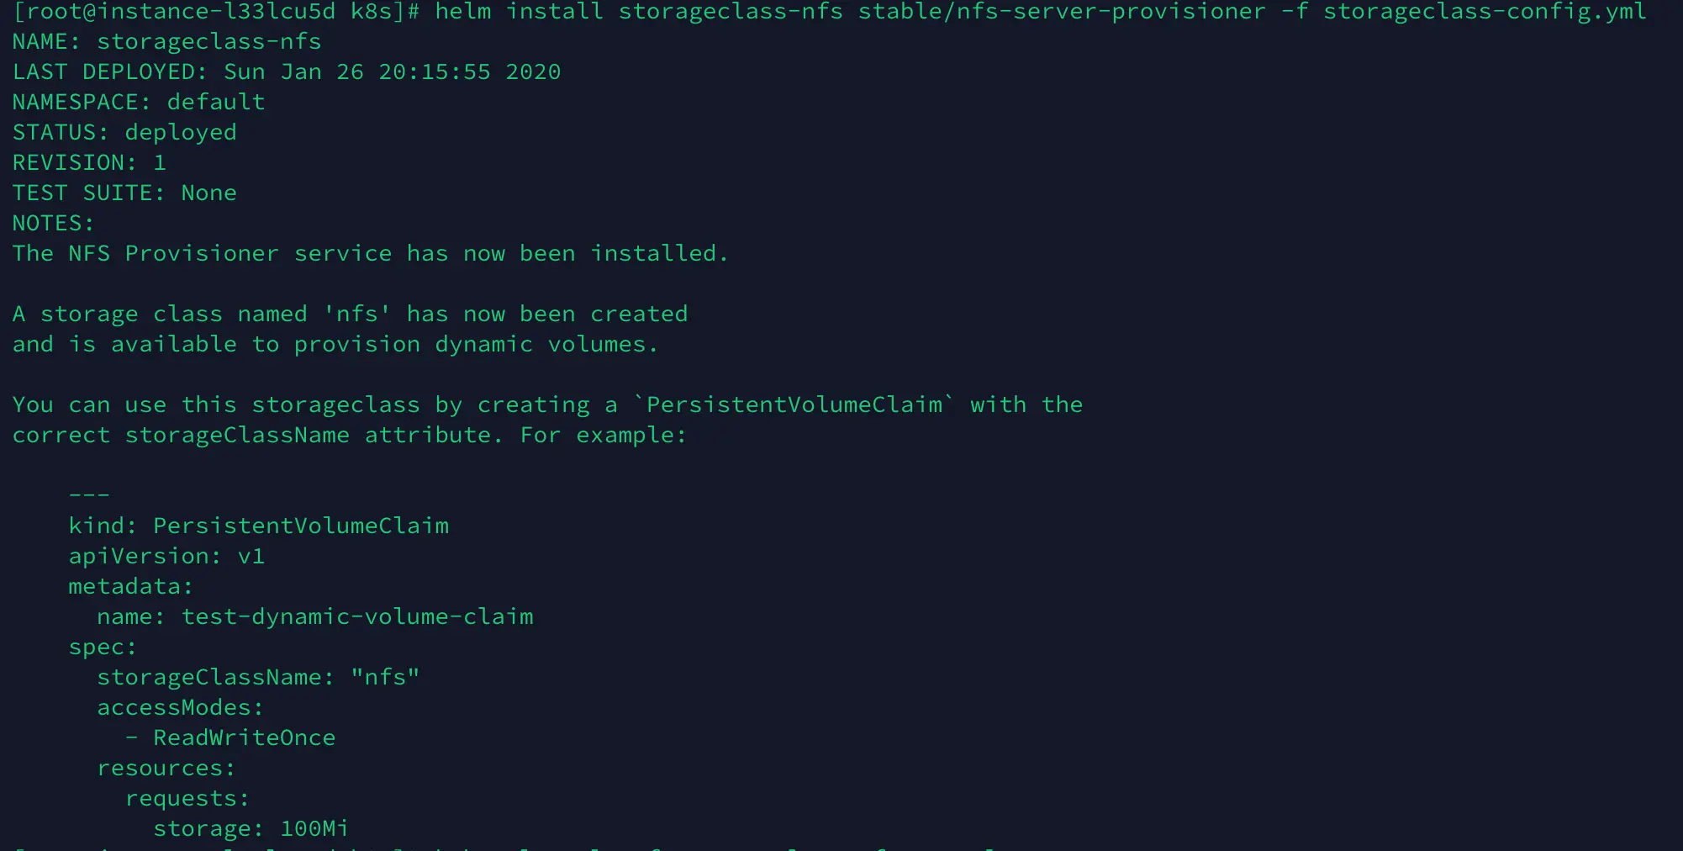Click the PersistentVolumeClaim word in backticks
Image resolution: width=1683 pixels, height=851 pixels.
pyautogui.click(x=794, y=404)
